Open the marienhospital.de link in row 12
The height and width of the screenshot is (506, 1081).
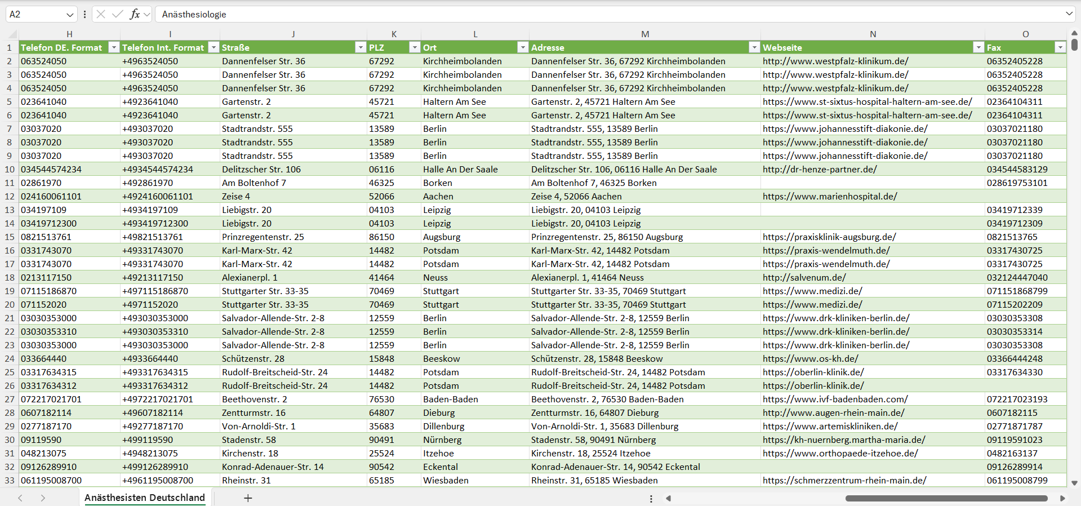click(x=830, y=196)
